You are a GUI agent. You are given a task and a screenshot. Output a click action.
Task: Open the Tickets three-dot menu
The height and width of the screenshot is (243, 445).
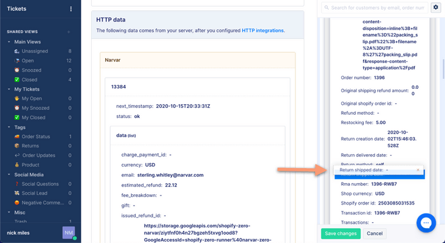point(71,9)
